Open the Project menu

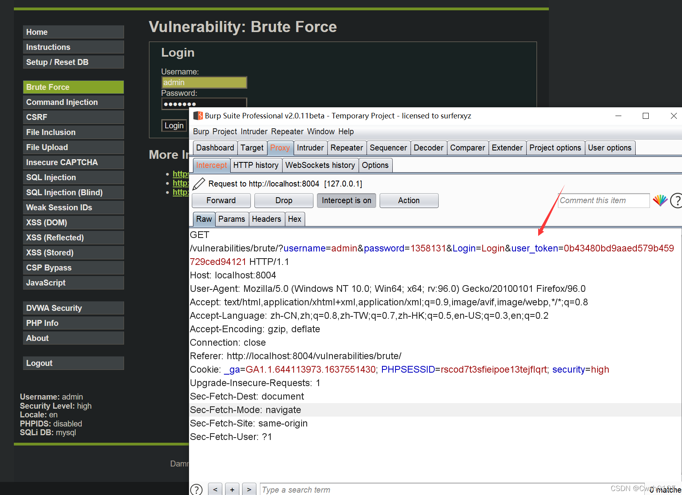point(225,131)
